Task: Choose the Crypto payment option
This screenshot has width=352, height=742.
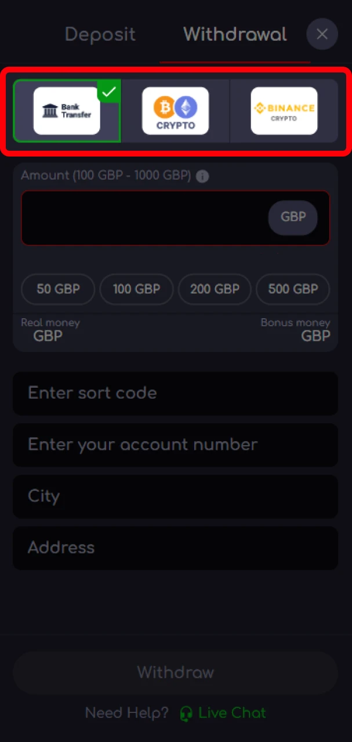Action: pyautogui.click(x=175, y=111)
